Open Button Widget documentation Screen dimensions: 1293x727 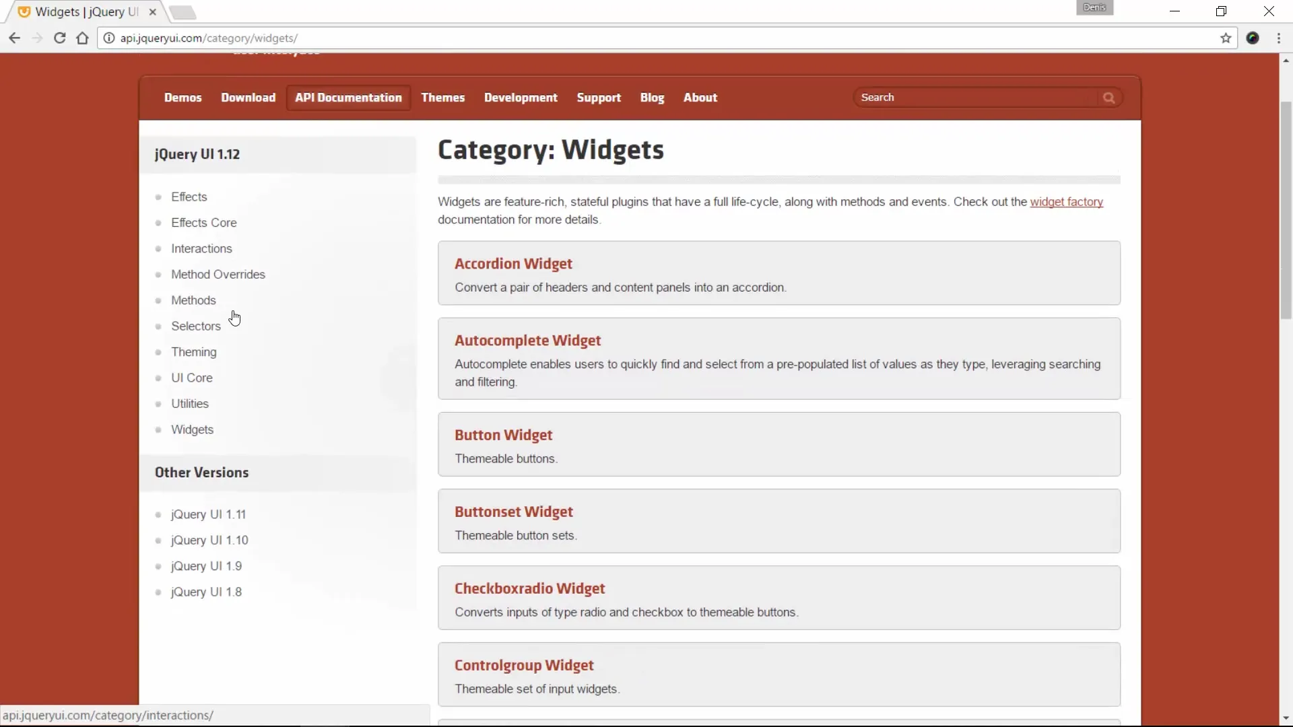pos(503,436)
